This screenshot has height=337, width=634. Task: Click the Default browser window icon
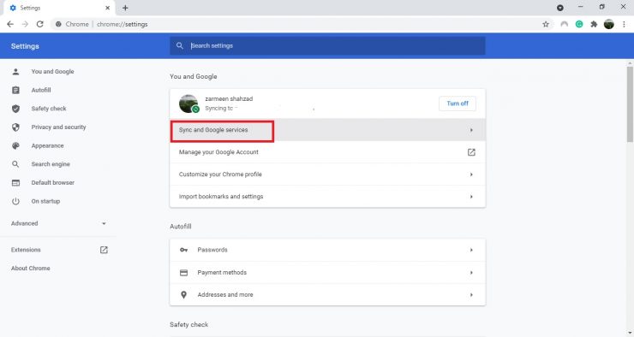15,183
